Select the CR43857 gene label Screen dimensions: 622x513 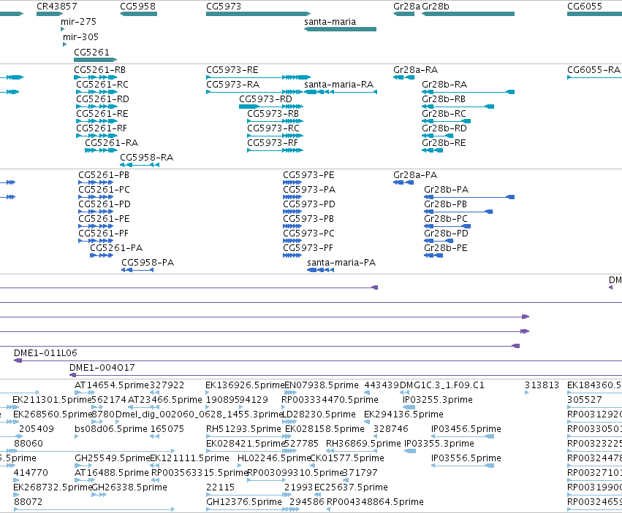coord(57,7)
